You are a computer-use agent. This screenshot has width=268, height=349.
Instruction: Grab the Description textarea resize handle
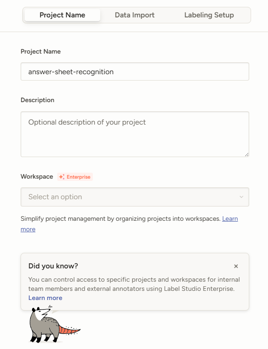(x=247, y=154)
